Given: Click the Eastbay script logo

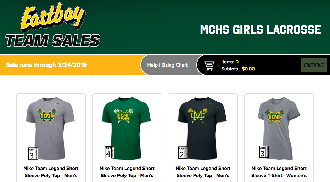Looking at the screenshot, I should coord(52,17).
